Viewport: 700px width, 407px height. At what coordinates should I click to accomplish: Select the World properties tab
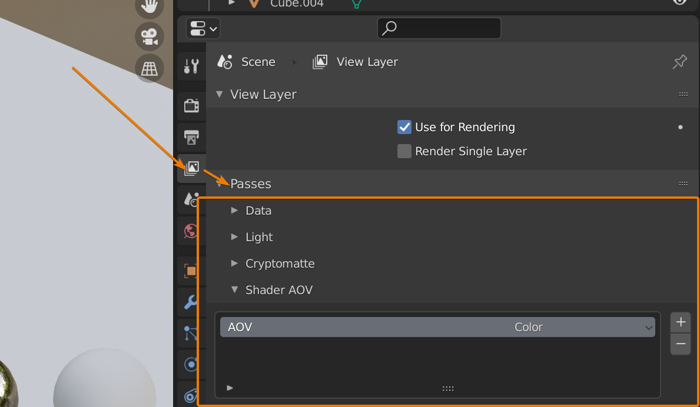pos(191,231)
